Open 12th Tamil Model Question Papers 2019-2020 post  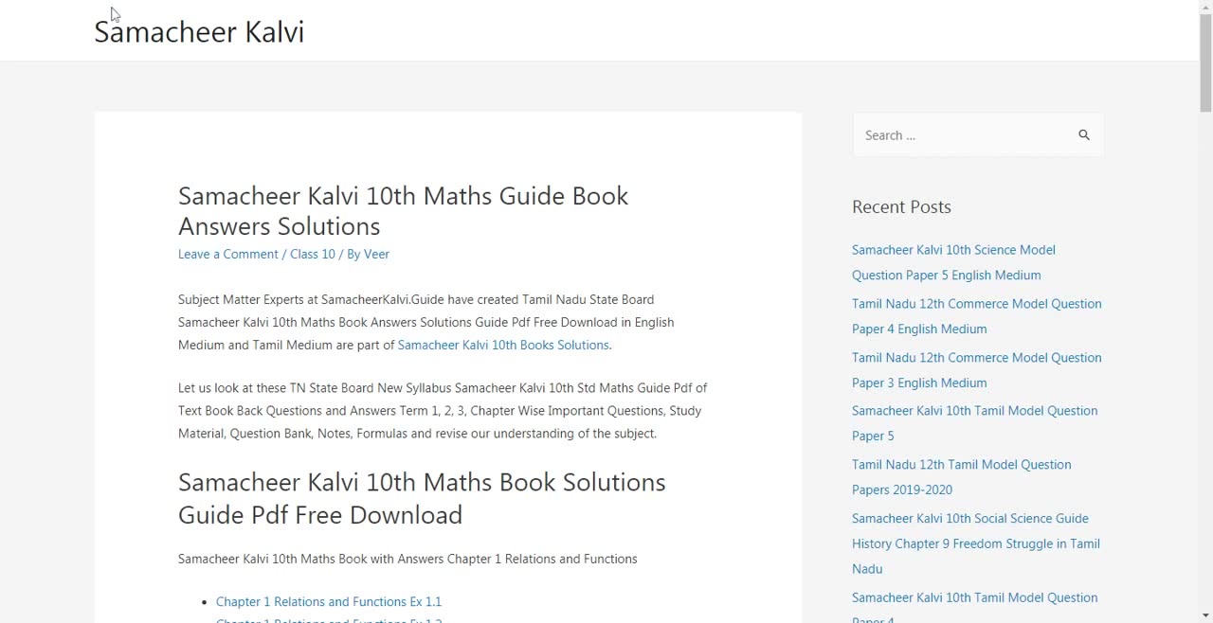960,477
